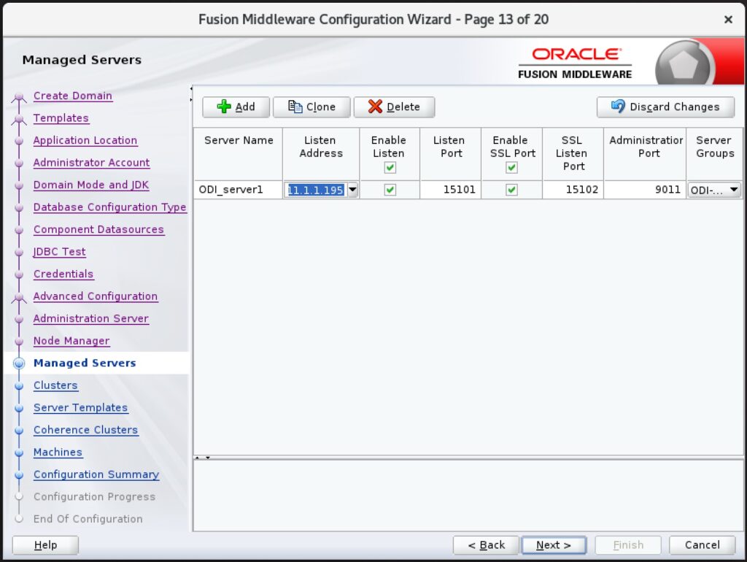Click the Server Name column header
Viewport: 747px width, 562px height.
pyautogui.click(x=239, y=154)
